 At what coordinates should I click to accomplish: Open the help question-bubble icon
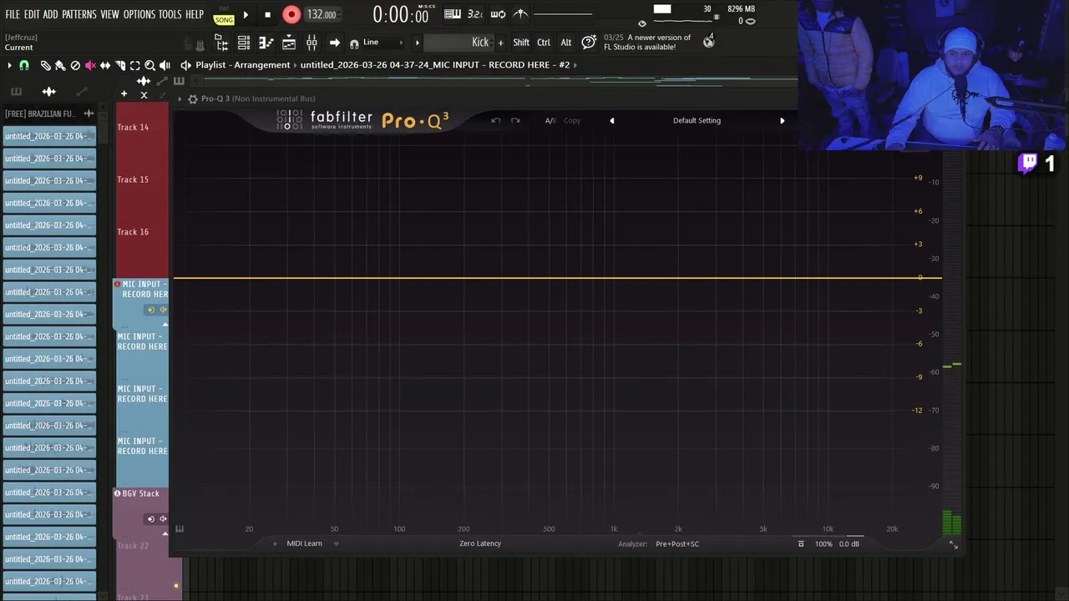(589, 42)
